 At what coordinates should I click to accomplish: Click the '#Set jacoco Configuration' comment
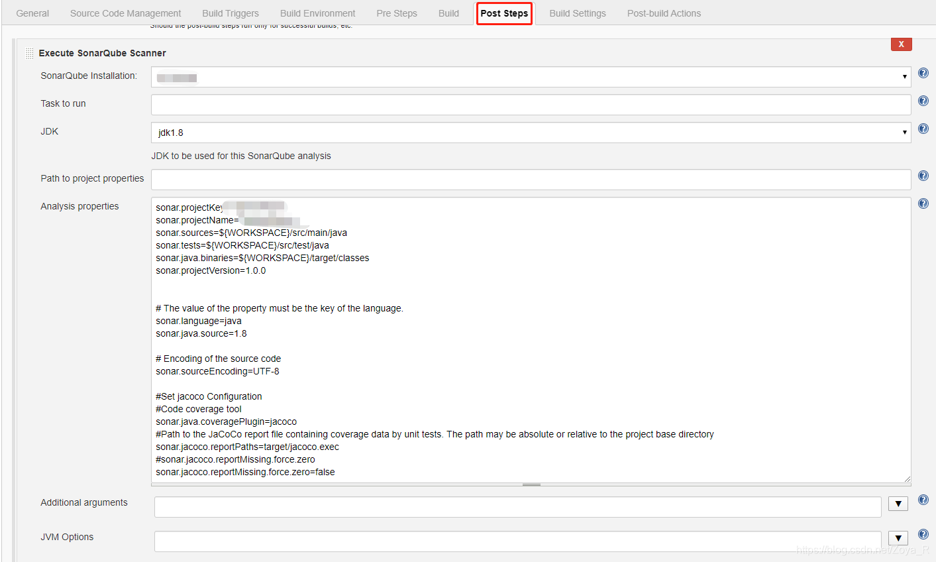click(x=209, y=396)
